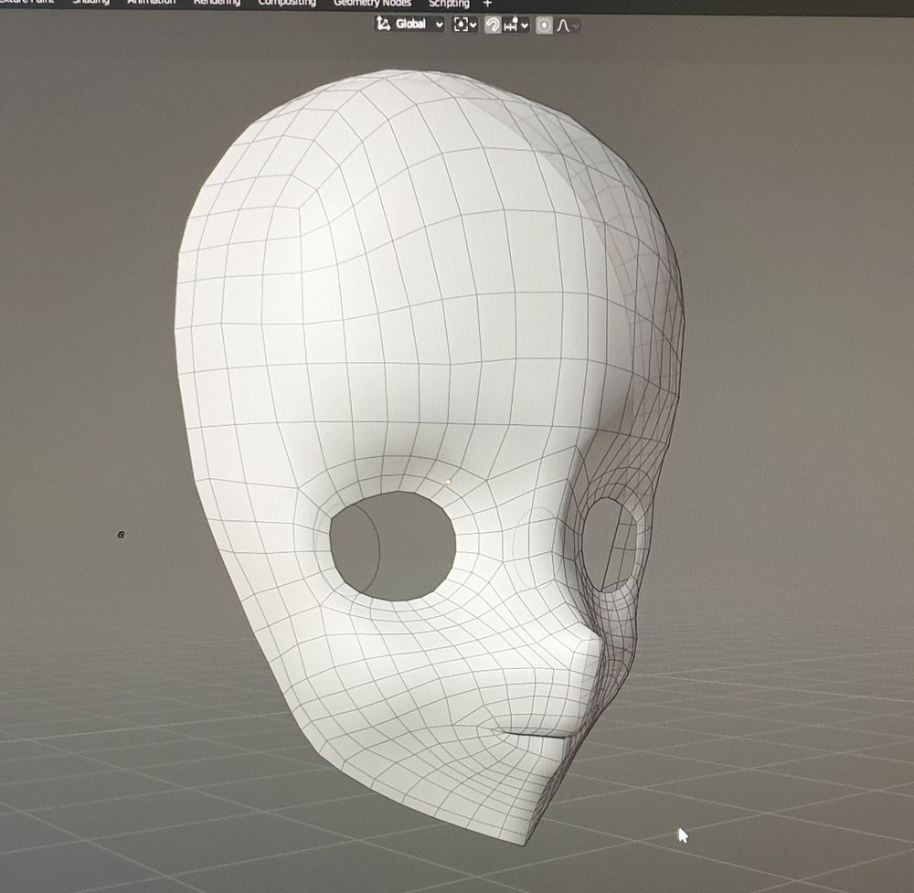Open the Rendering workspace tab
The height and width of the screenshot is (893, 914).
click(x=218, y=3)
